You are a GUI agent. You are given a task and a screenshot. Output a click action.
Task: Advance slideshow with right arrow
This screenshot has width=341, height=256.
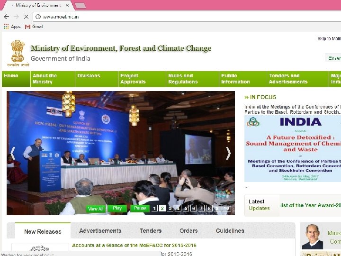coord(228,153)
